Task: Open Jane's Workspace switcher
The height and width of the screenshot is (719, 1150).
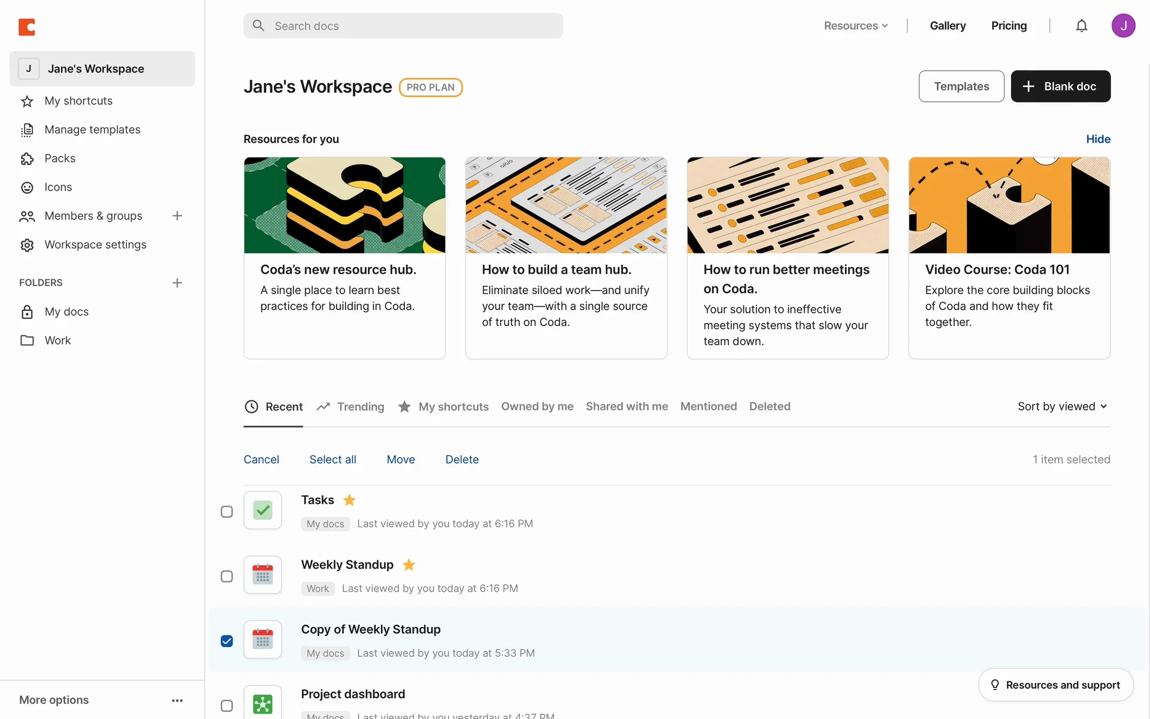Action: (x=102, y=69)
